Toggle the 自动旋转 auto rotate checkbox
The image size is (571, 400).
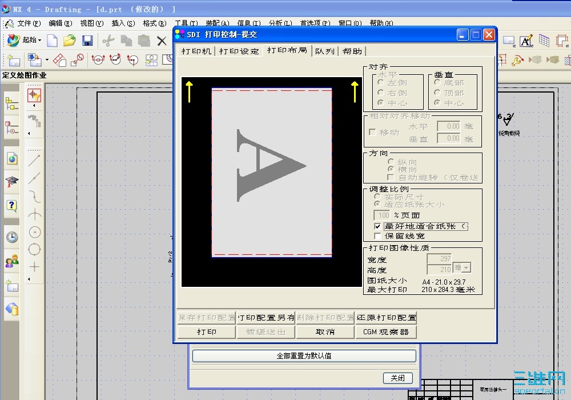coord(391,177)
